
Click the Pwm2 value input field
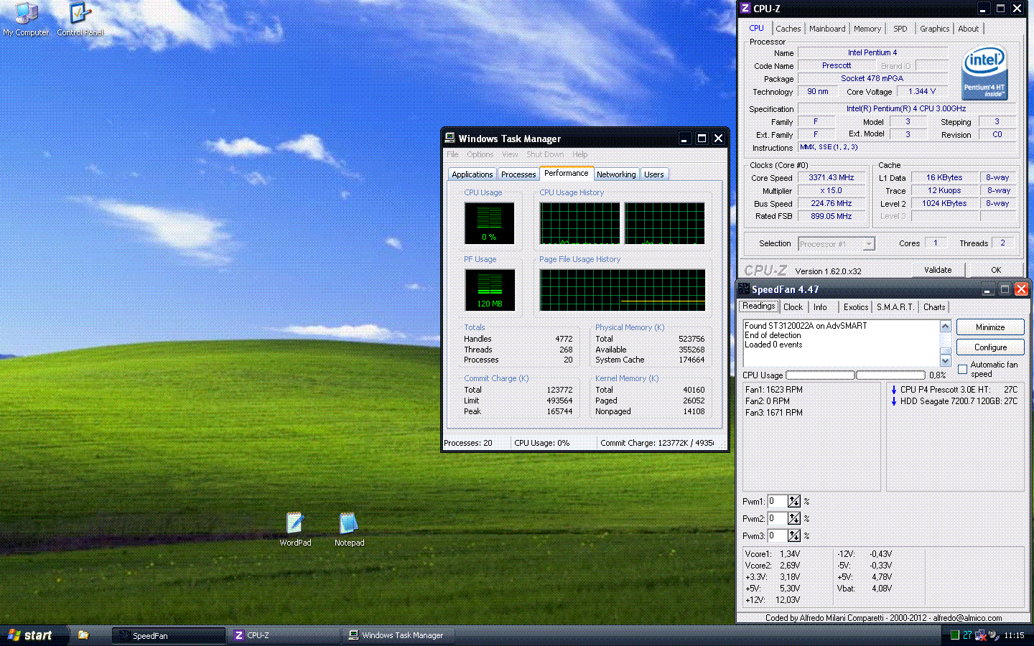click(x=777, y=519)
